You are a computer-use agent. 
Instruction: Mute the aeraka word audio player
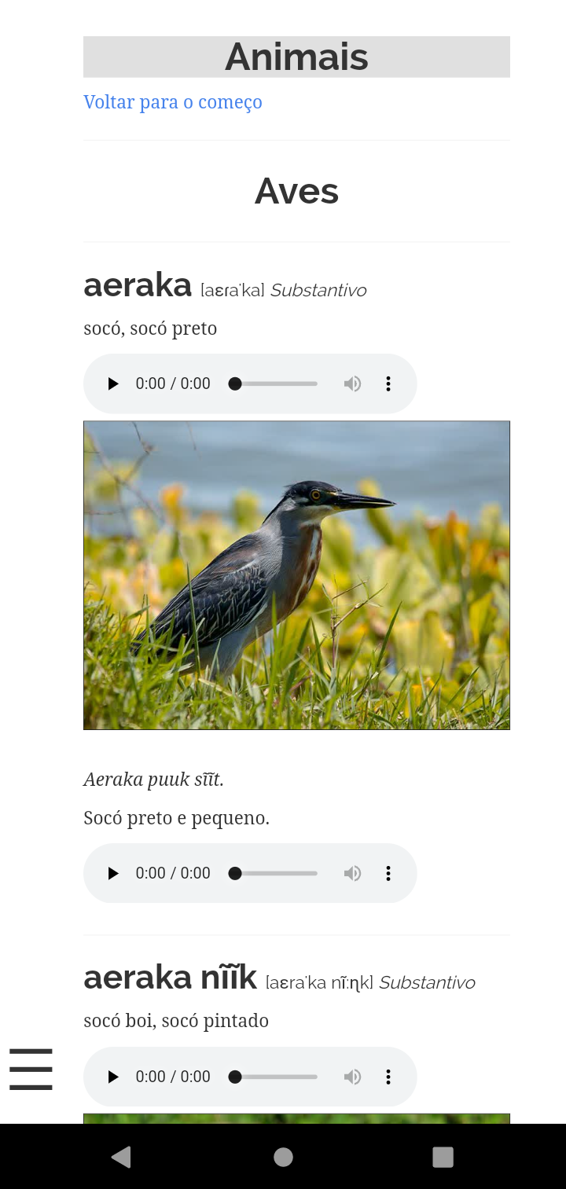[352, 383]
